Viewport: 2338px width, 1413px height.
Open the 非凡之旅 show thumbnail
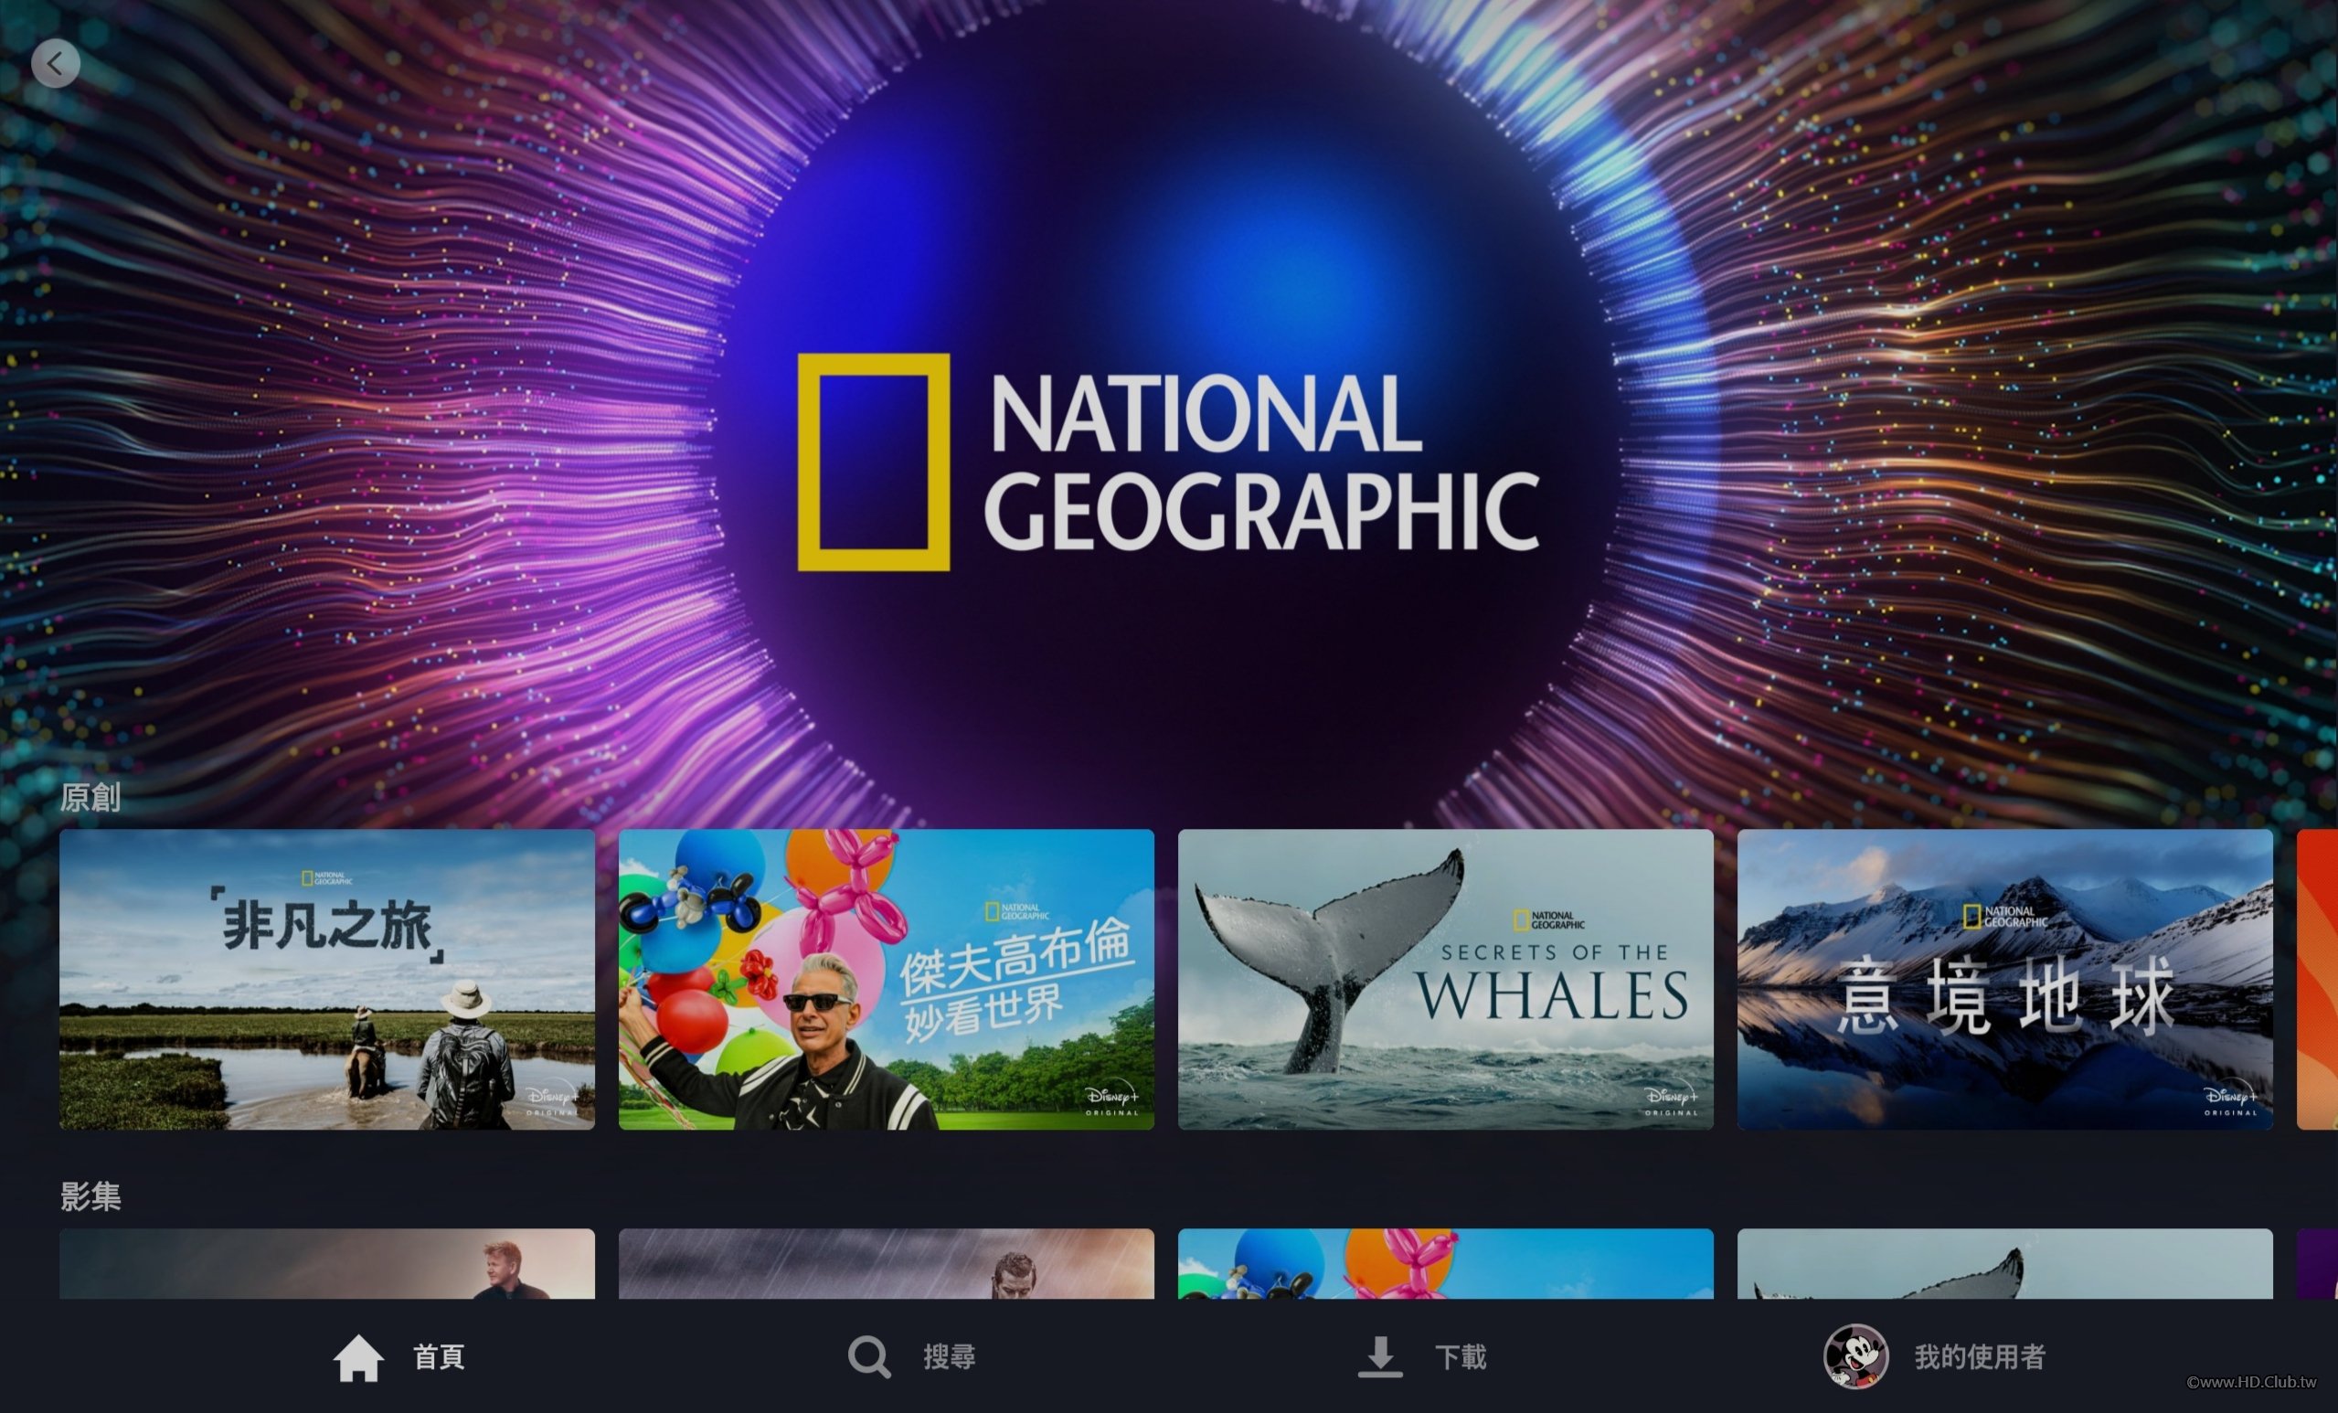click(326, 980)
